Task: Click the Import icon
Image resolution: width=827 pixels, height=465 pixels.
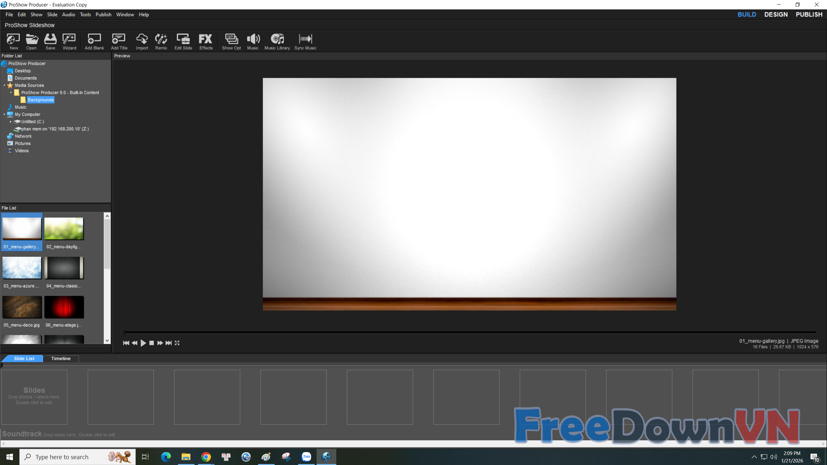Action: click(x=142, y=41)
